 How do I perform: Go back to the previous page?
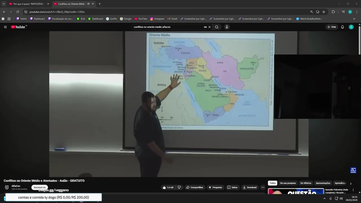[4, 12]
